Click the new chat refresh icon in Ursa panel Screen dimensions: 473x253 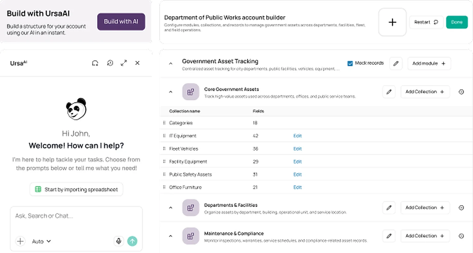point(95,63)
